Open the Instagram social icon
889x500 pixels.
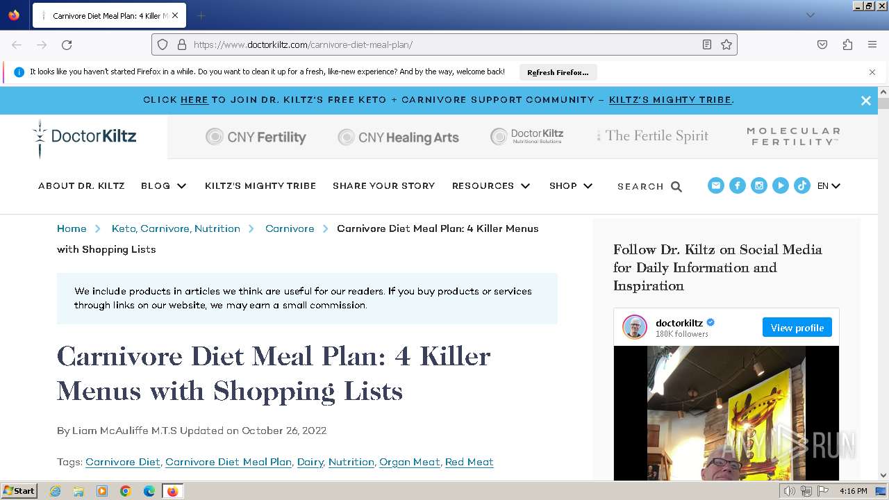(x=759, y=185)
